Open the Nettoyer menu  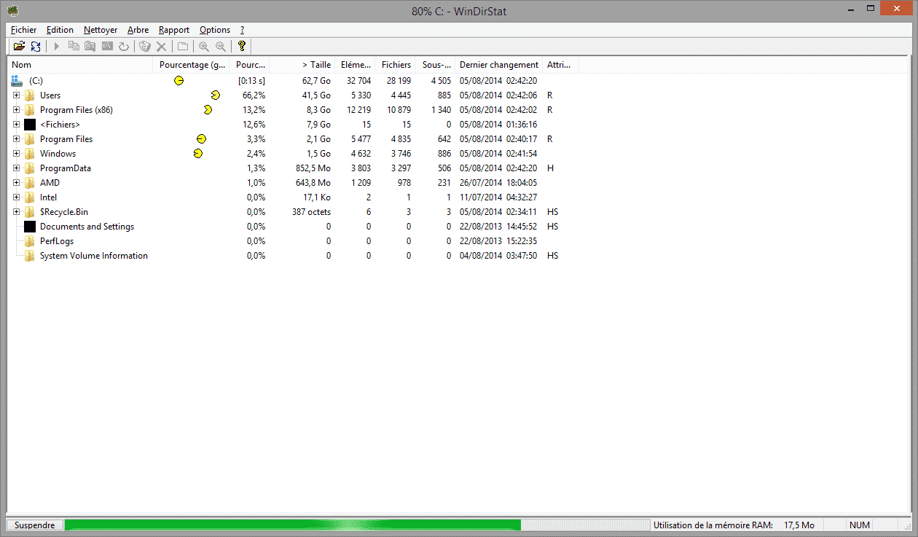coord(100,30)
